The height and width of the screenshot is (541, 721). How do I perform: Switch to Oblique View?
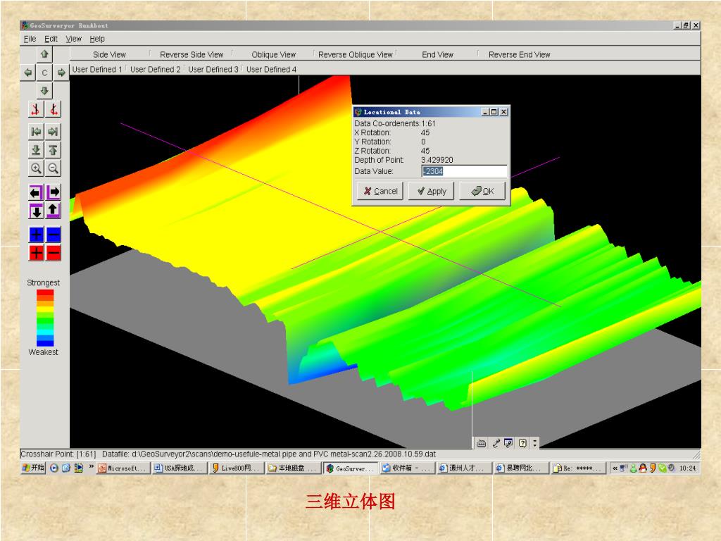(274, 54)
